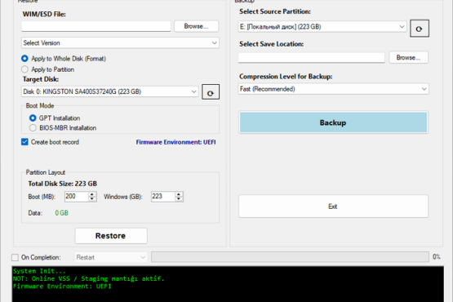Click the progress bar showing 0%
This screenshot has width=453, height=302.
(290, 257)
